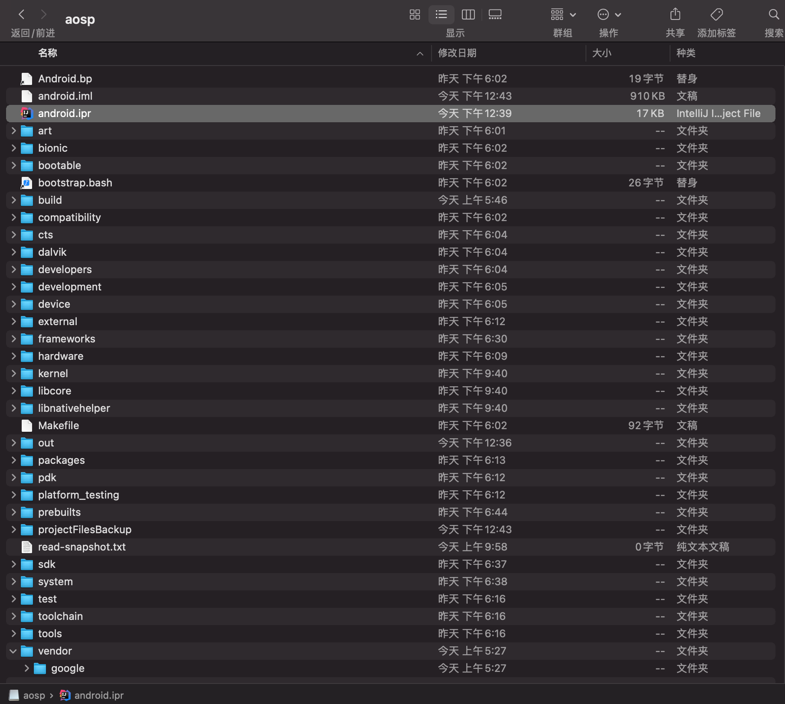Expand the bootable folder
The image size is (785, 704).
13,165
